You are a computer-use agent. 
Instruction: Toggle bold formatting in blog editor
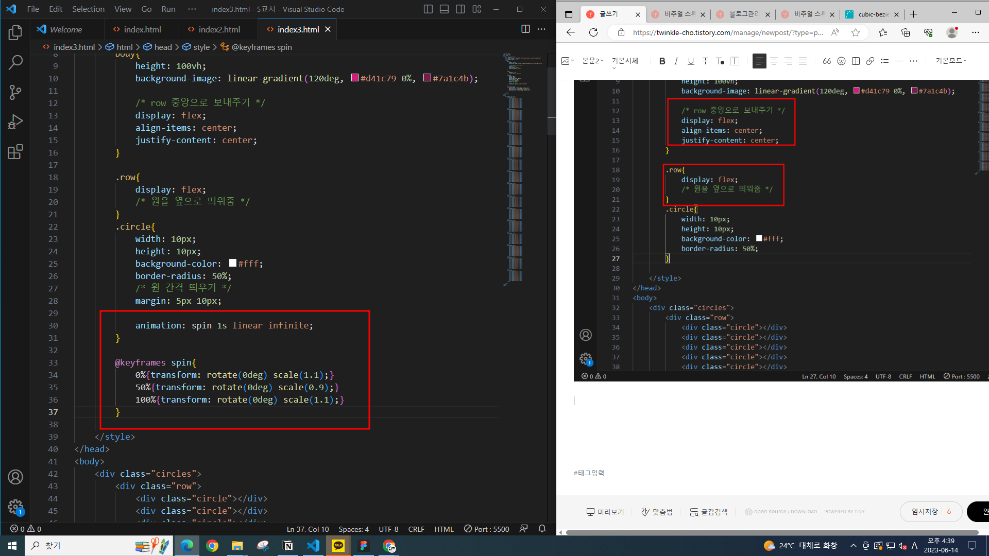662,61
